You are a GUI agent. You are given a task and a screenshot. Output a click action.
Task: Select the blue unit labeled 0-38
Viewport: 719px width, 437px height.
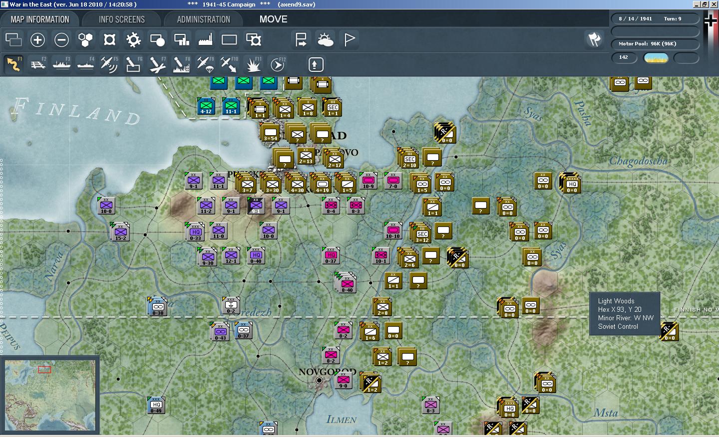(158, 307)
